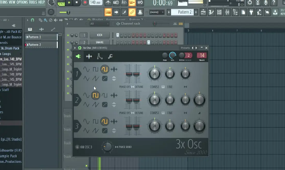Mute the KICK channel via green LED
285x170 pixels.
tap(68, 35)
